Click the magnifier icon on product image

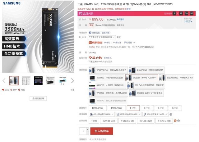coord(72,70)
